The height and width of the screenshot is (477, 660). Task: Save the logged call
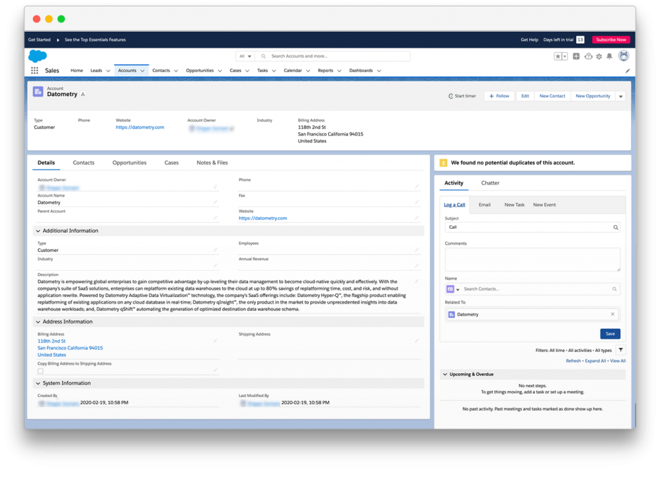(610, 334)
